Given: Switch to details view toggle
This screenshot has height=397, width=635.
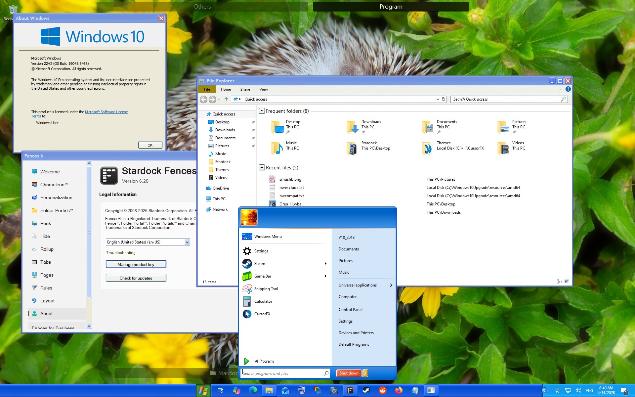Looking at the screenshot, I should [560, 282].
